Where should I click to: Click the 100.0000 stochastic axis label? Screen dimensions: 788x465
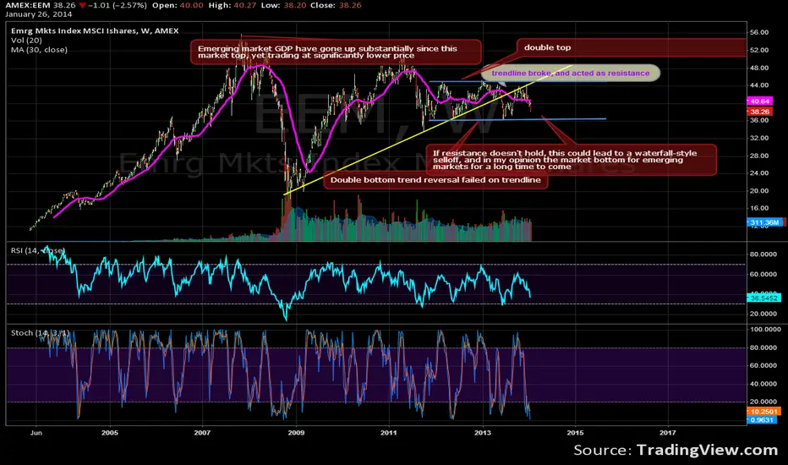pos(765,329)
